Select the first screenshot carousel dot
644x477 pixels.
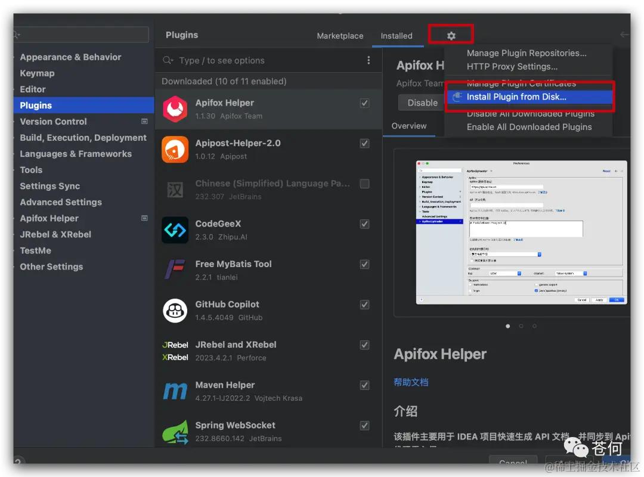508,326
